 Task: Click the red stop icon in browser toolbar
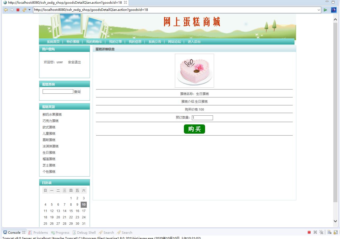tap(17, 10)
